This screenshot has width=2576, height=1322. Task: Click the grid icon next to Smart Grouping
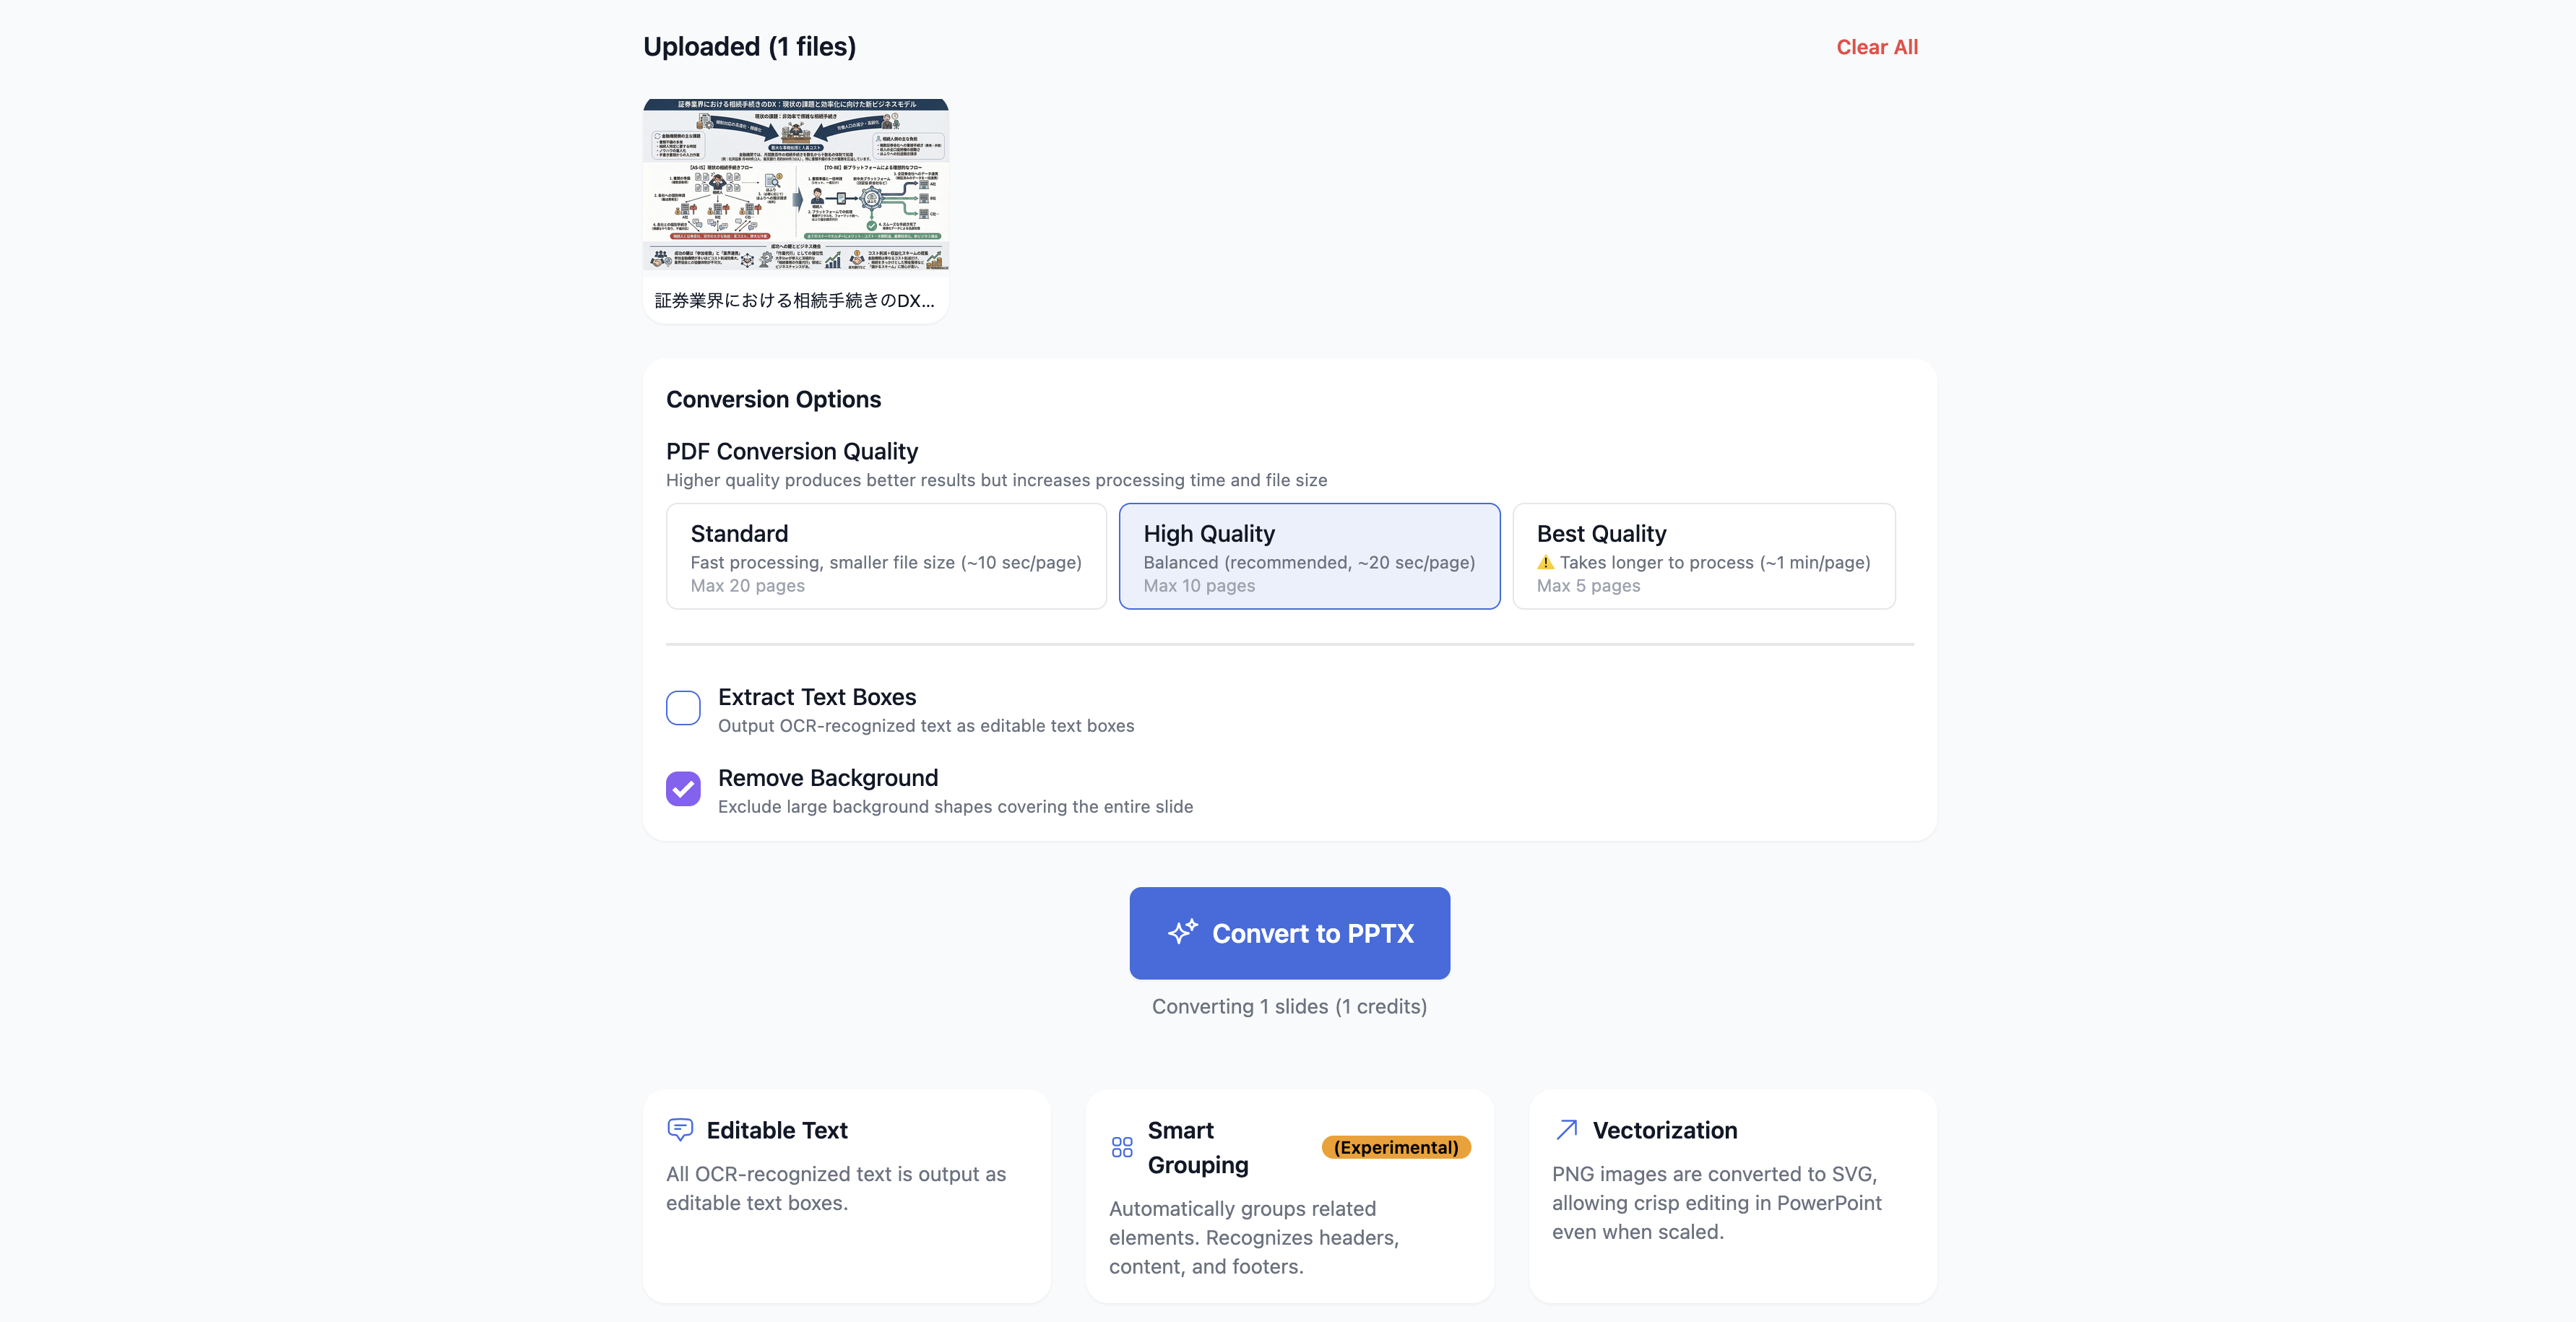point(1122,1148)
